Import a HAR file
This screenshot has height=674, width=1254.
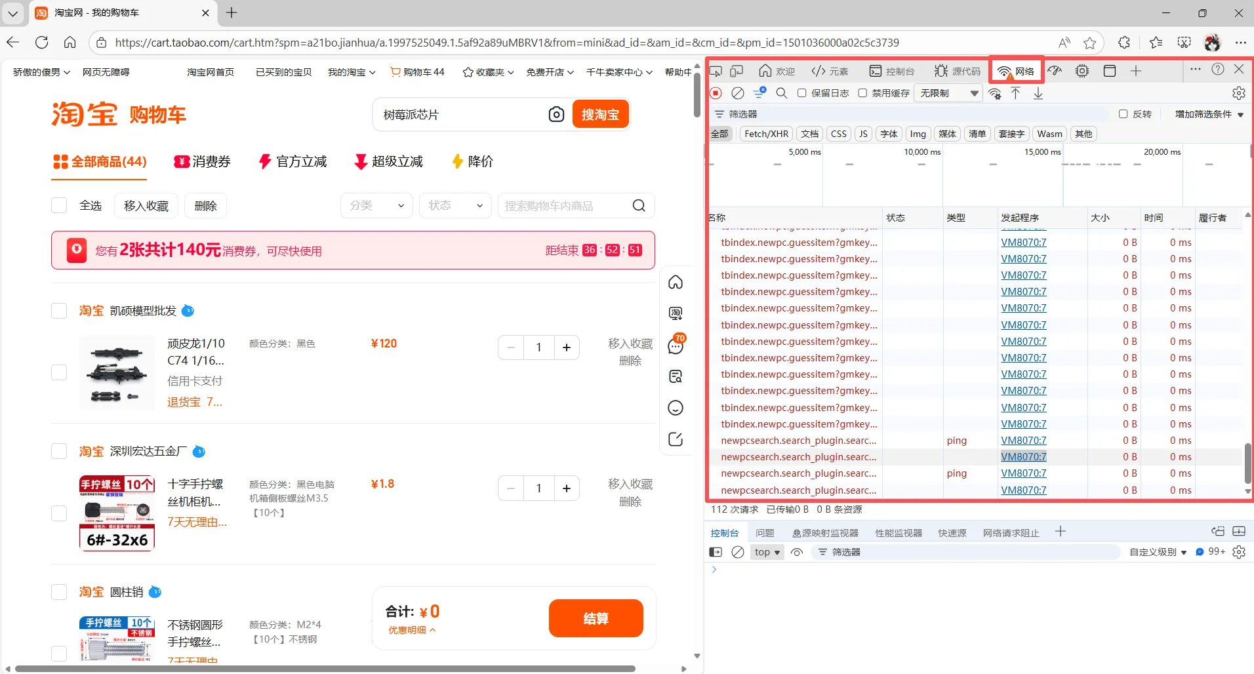coord(1016,93)
